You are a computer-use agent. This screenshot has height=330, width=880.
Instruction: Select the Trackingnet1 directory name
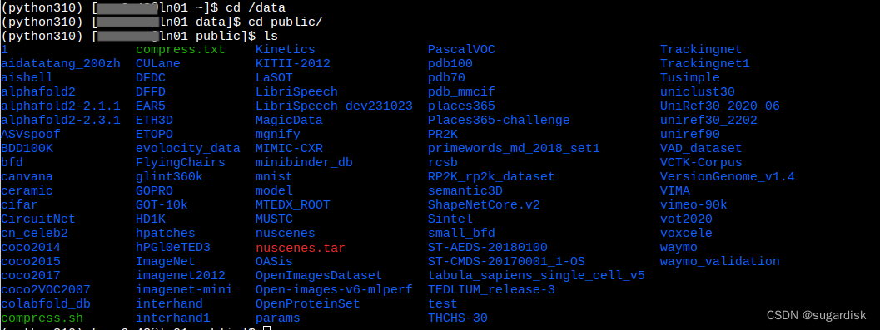[x=705, y=64]
